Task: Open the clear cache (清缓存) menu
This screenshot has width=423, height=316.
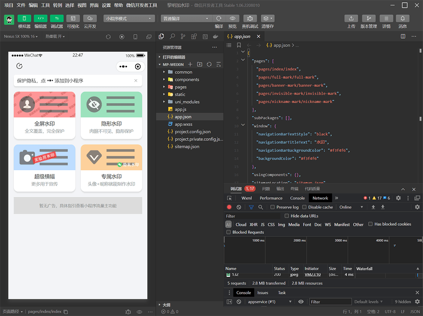Action: pyautogui.click(x=268, y=18)
